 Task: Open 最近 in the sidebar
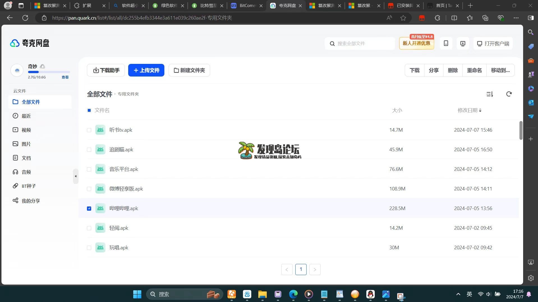click(x=40, y=116)
